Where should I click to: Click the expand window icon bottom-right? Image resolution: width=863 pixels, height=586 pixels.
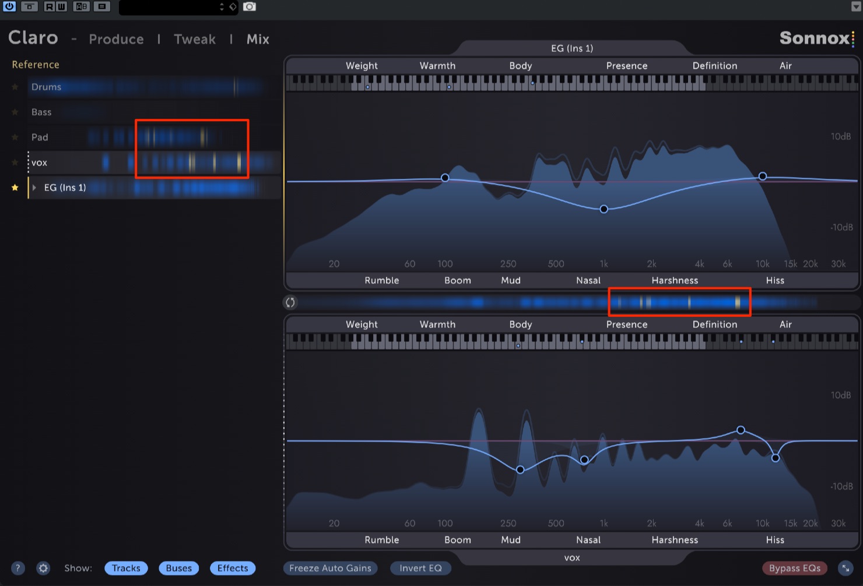[845, 568]
